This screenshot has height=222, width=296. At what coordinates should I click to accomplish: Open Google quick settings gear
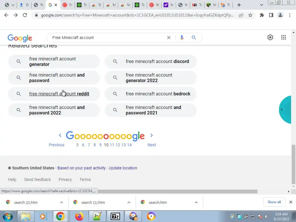point(270,37)
